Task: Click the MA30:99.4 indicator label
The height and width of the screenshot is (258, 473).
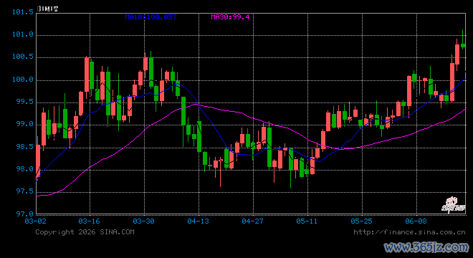Action: click(x=230, y=17)
